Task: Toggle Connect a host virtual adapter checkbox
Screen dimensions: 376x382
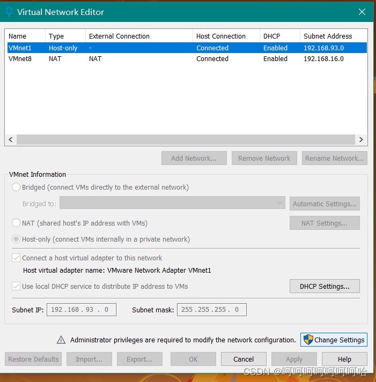Action: point(16,258)
